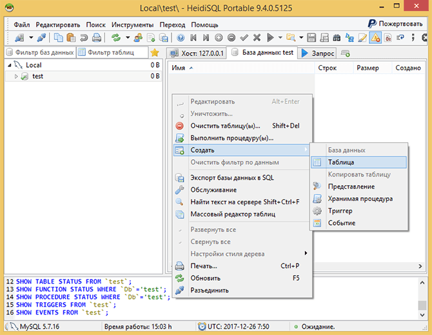Viewport: 432px width, 335px height.
Task: Expand the test database node
Action: click(x=16, y=76)
